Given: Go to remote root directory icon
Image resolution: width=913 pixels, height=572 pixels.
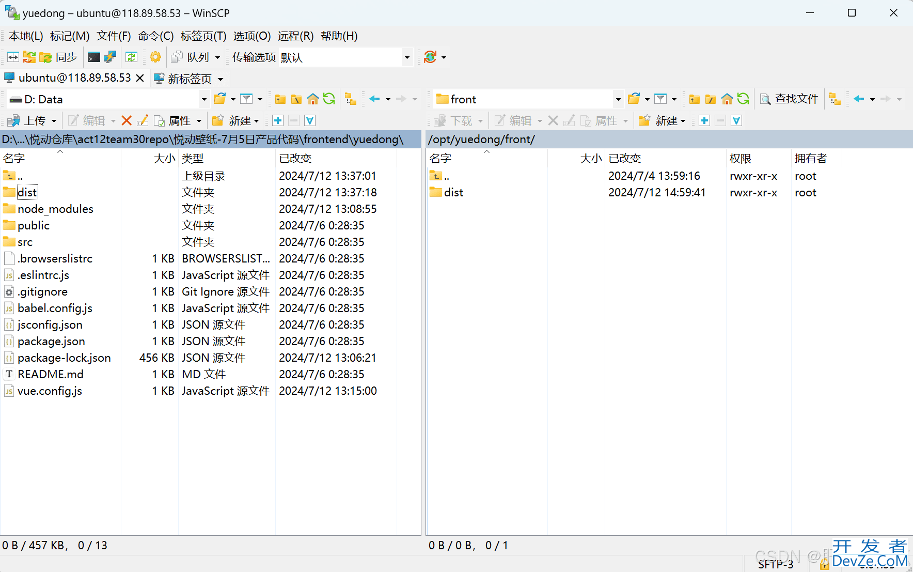Looking at the screenshot, I should (711, 99).
